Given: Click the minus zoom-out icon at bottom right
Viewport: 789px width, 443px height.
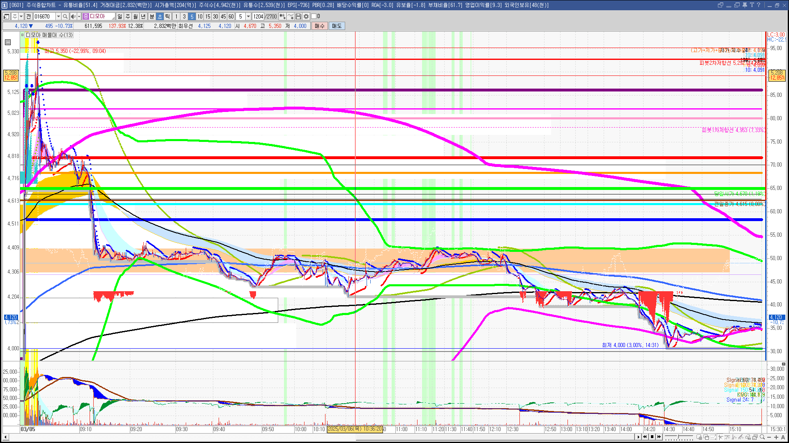Looking at the screenshot, I should tap(769, 437).
